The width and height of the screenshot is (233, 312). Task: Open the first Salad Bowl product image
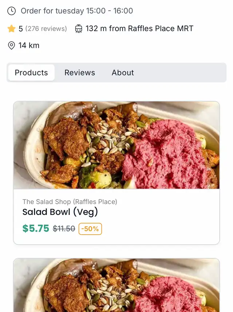(x=116, y=145)
